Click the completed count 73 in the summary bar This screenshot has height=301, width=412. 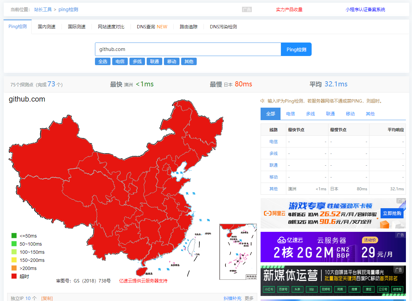51,84
